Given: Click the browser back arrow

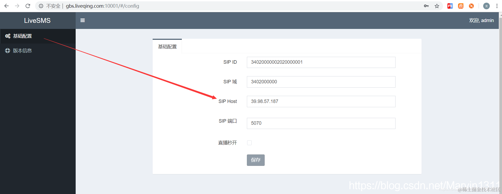Looking at the screenshot, I should click(6, 6).
